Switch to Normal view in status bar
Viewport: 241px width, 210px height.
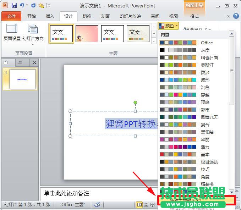coord(139,205)
